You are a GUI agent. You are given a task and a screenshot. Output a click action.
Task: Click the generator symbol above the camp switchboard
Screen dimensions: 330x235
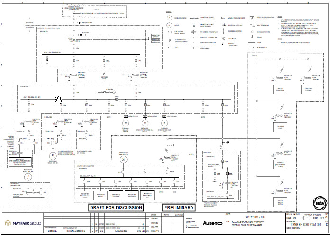(x=124, y=160)
